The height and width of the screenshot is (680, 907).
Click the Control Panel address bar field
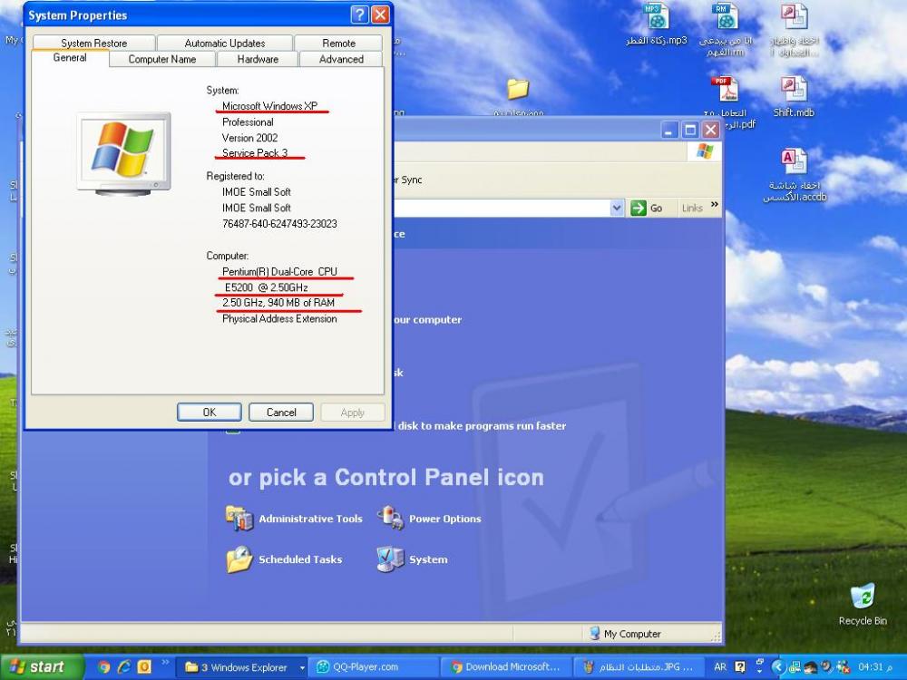(x=501, y=209)
